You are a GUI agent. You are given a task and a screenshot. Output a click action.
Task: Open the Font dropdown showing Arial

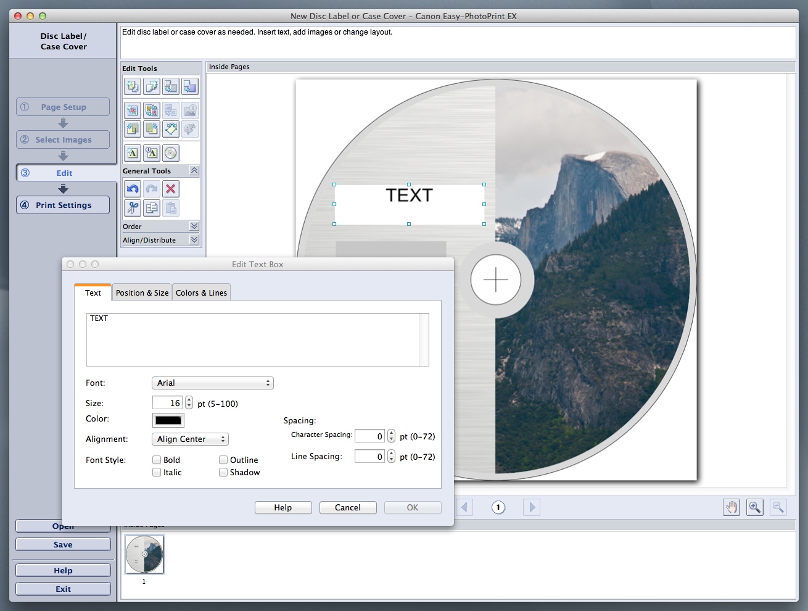click(212, 383)
